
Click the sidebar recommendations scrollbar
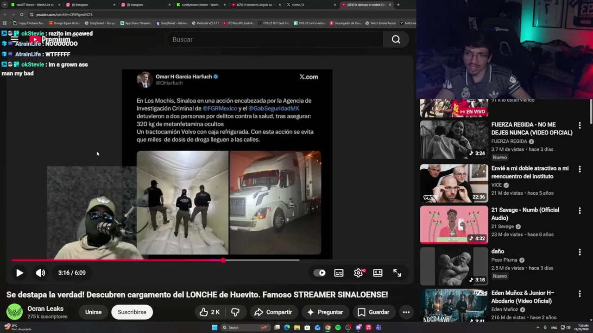pos(590,111)
